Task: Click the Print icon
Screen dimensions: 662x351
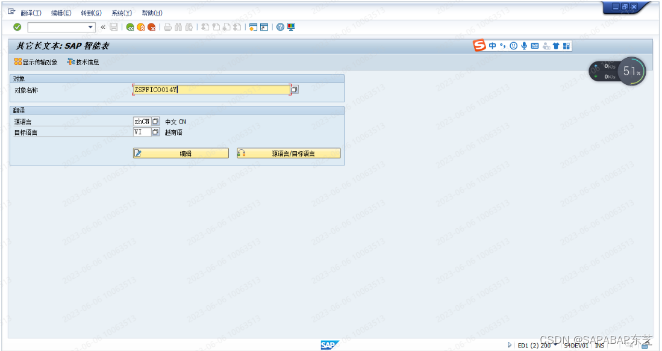Action: [167, 27]
